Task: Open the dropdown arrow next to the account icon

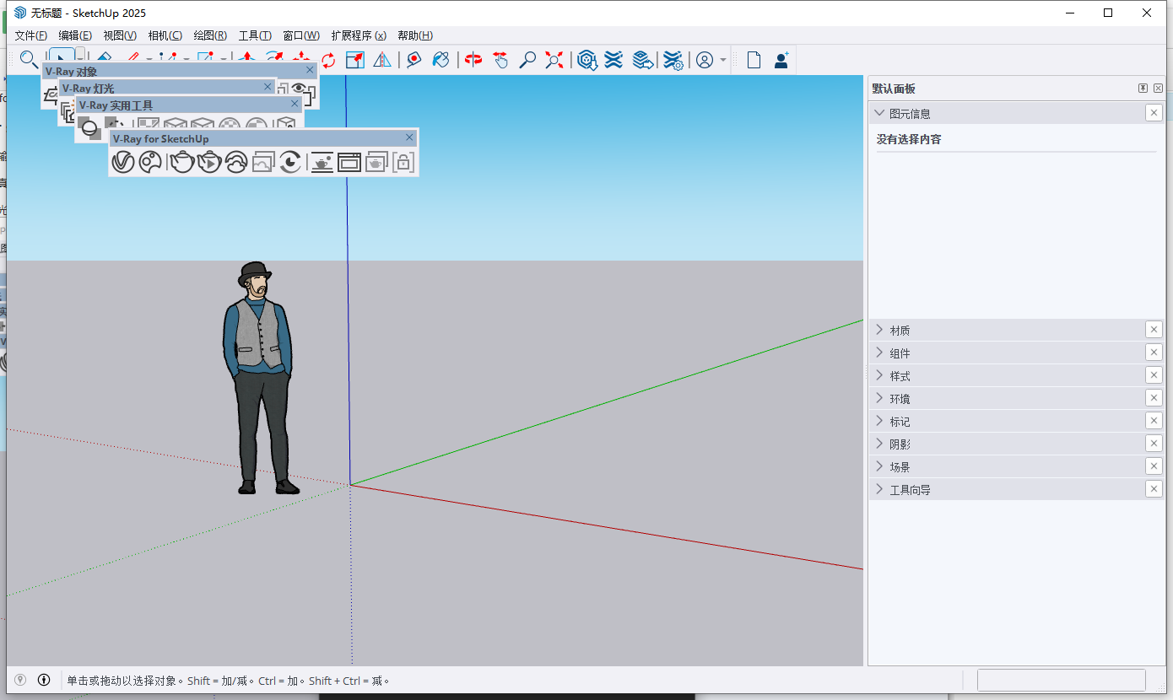Action: coord(722,60)
